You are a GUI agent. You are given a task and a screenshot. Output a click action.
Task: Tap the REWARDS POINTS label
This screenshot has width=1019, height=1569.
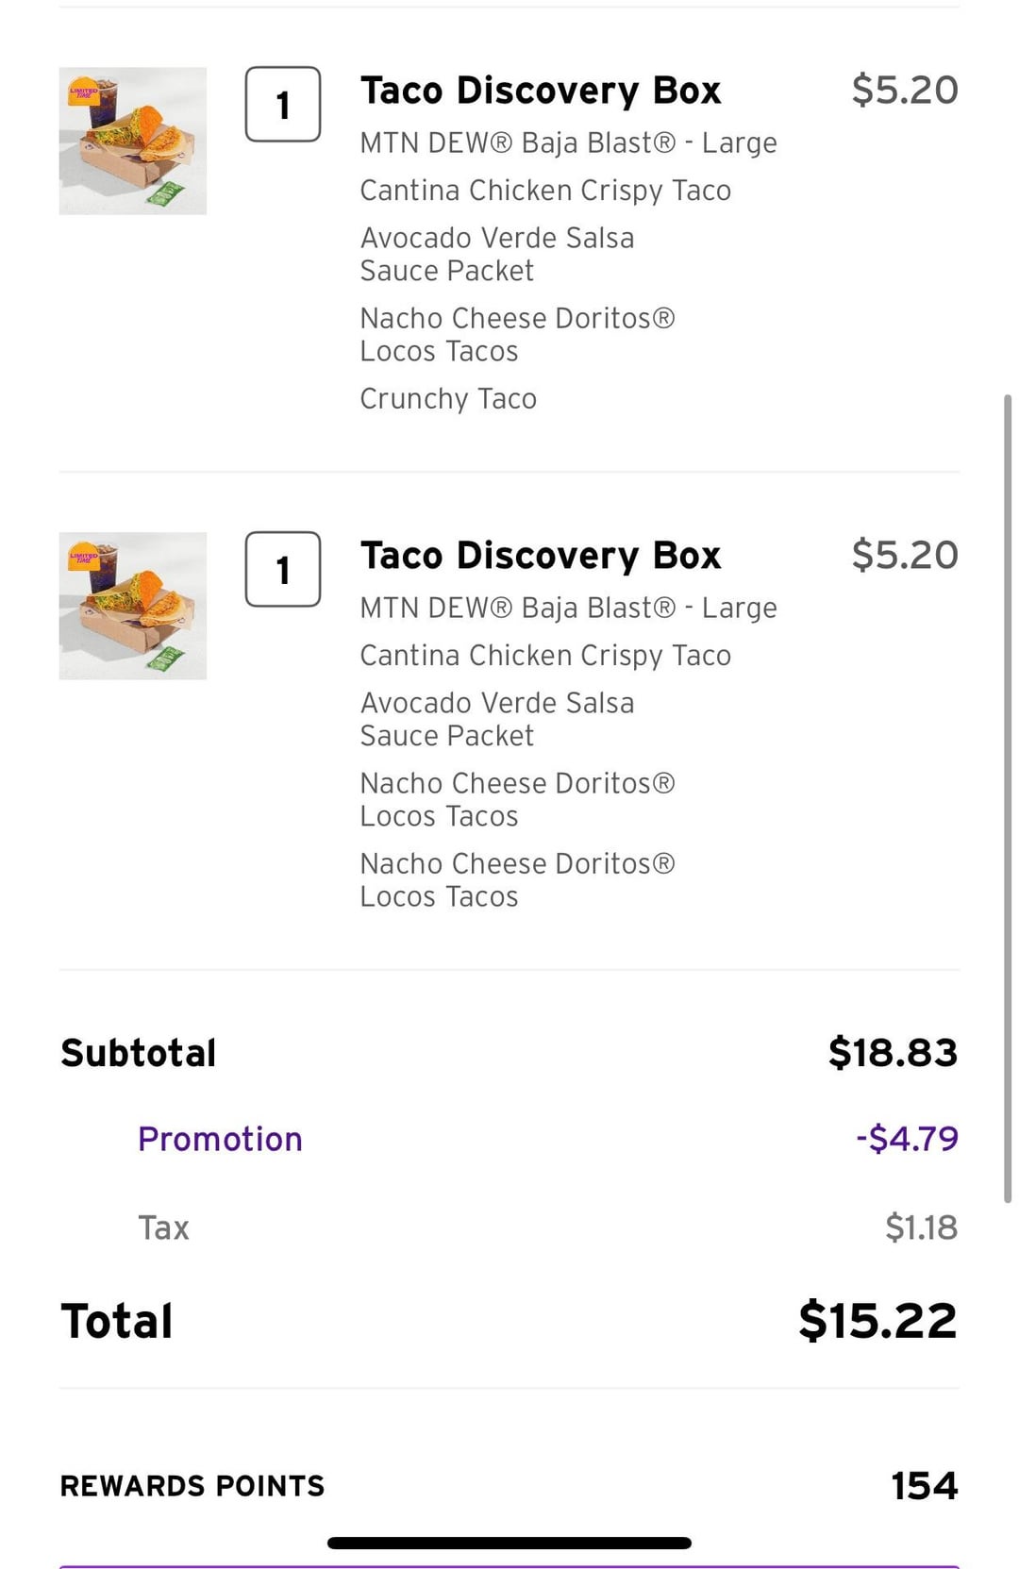192,1486
